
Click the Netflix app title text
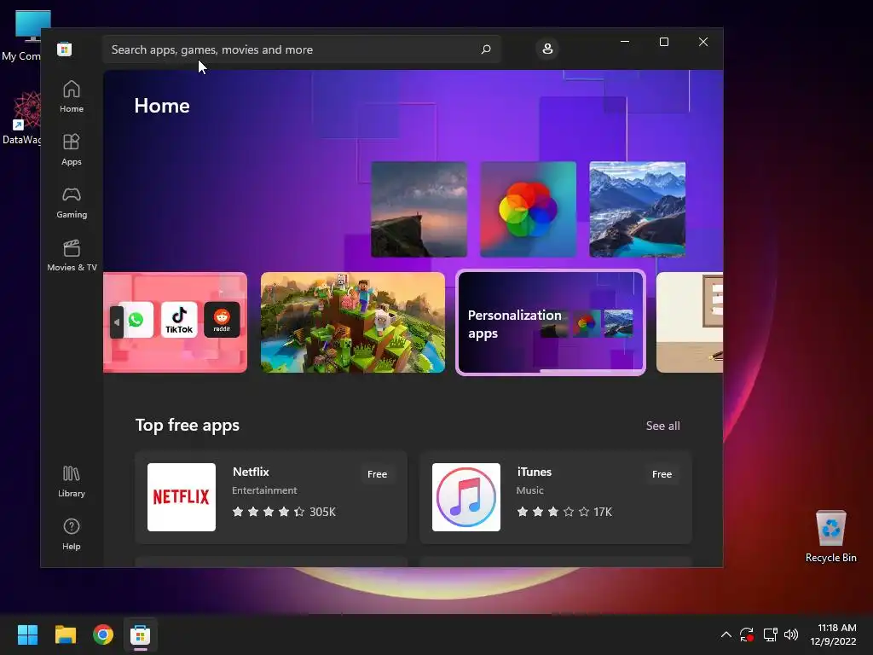251,472
